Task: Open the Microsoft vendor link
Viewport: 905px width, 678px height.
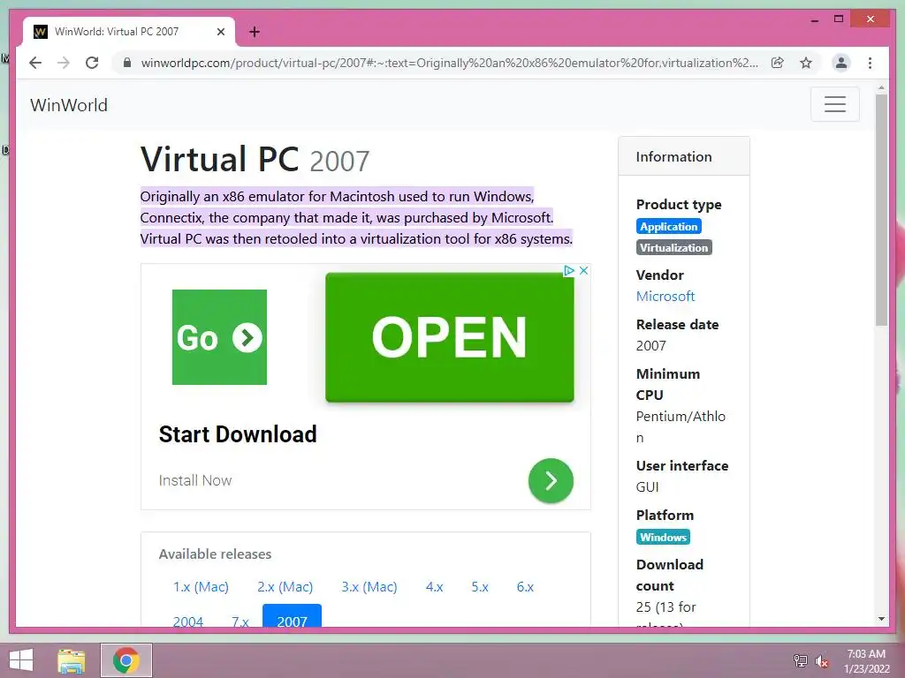Action: pyautogui.click(x=665, y=297)
